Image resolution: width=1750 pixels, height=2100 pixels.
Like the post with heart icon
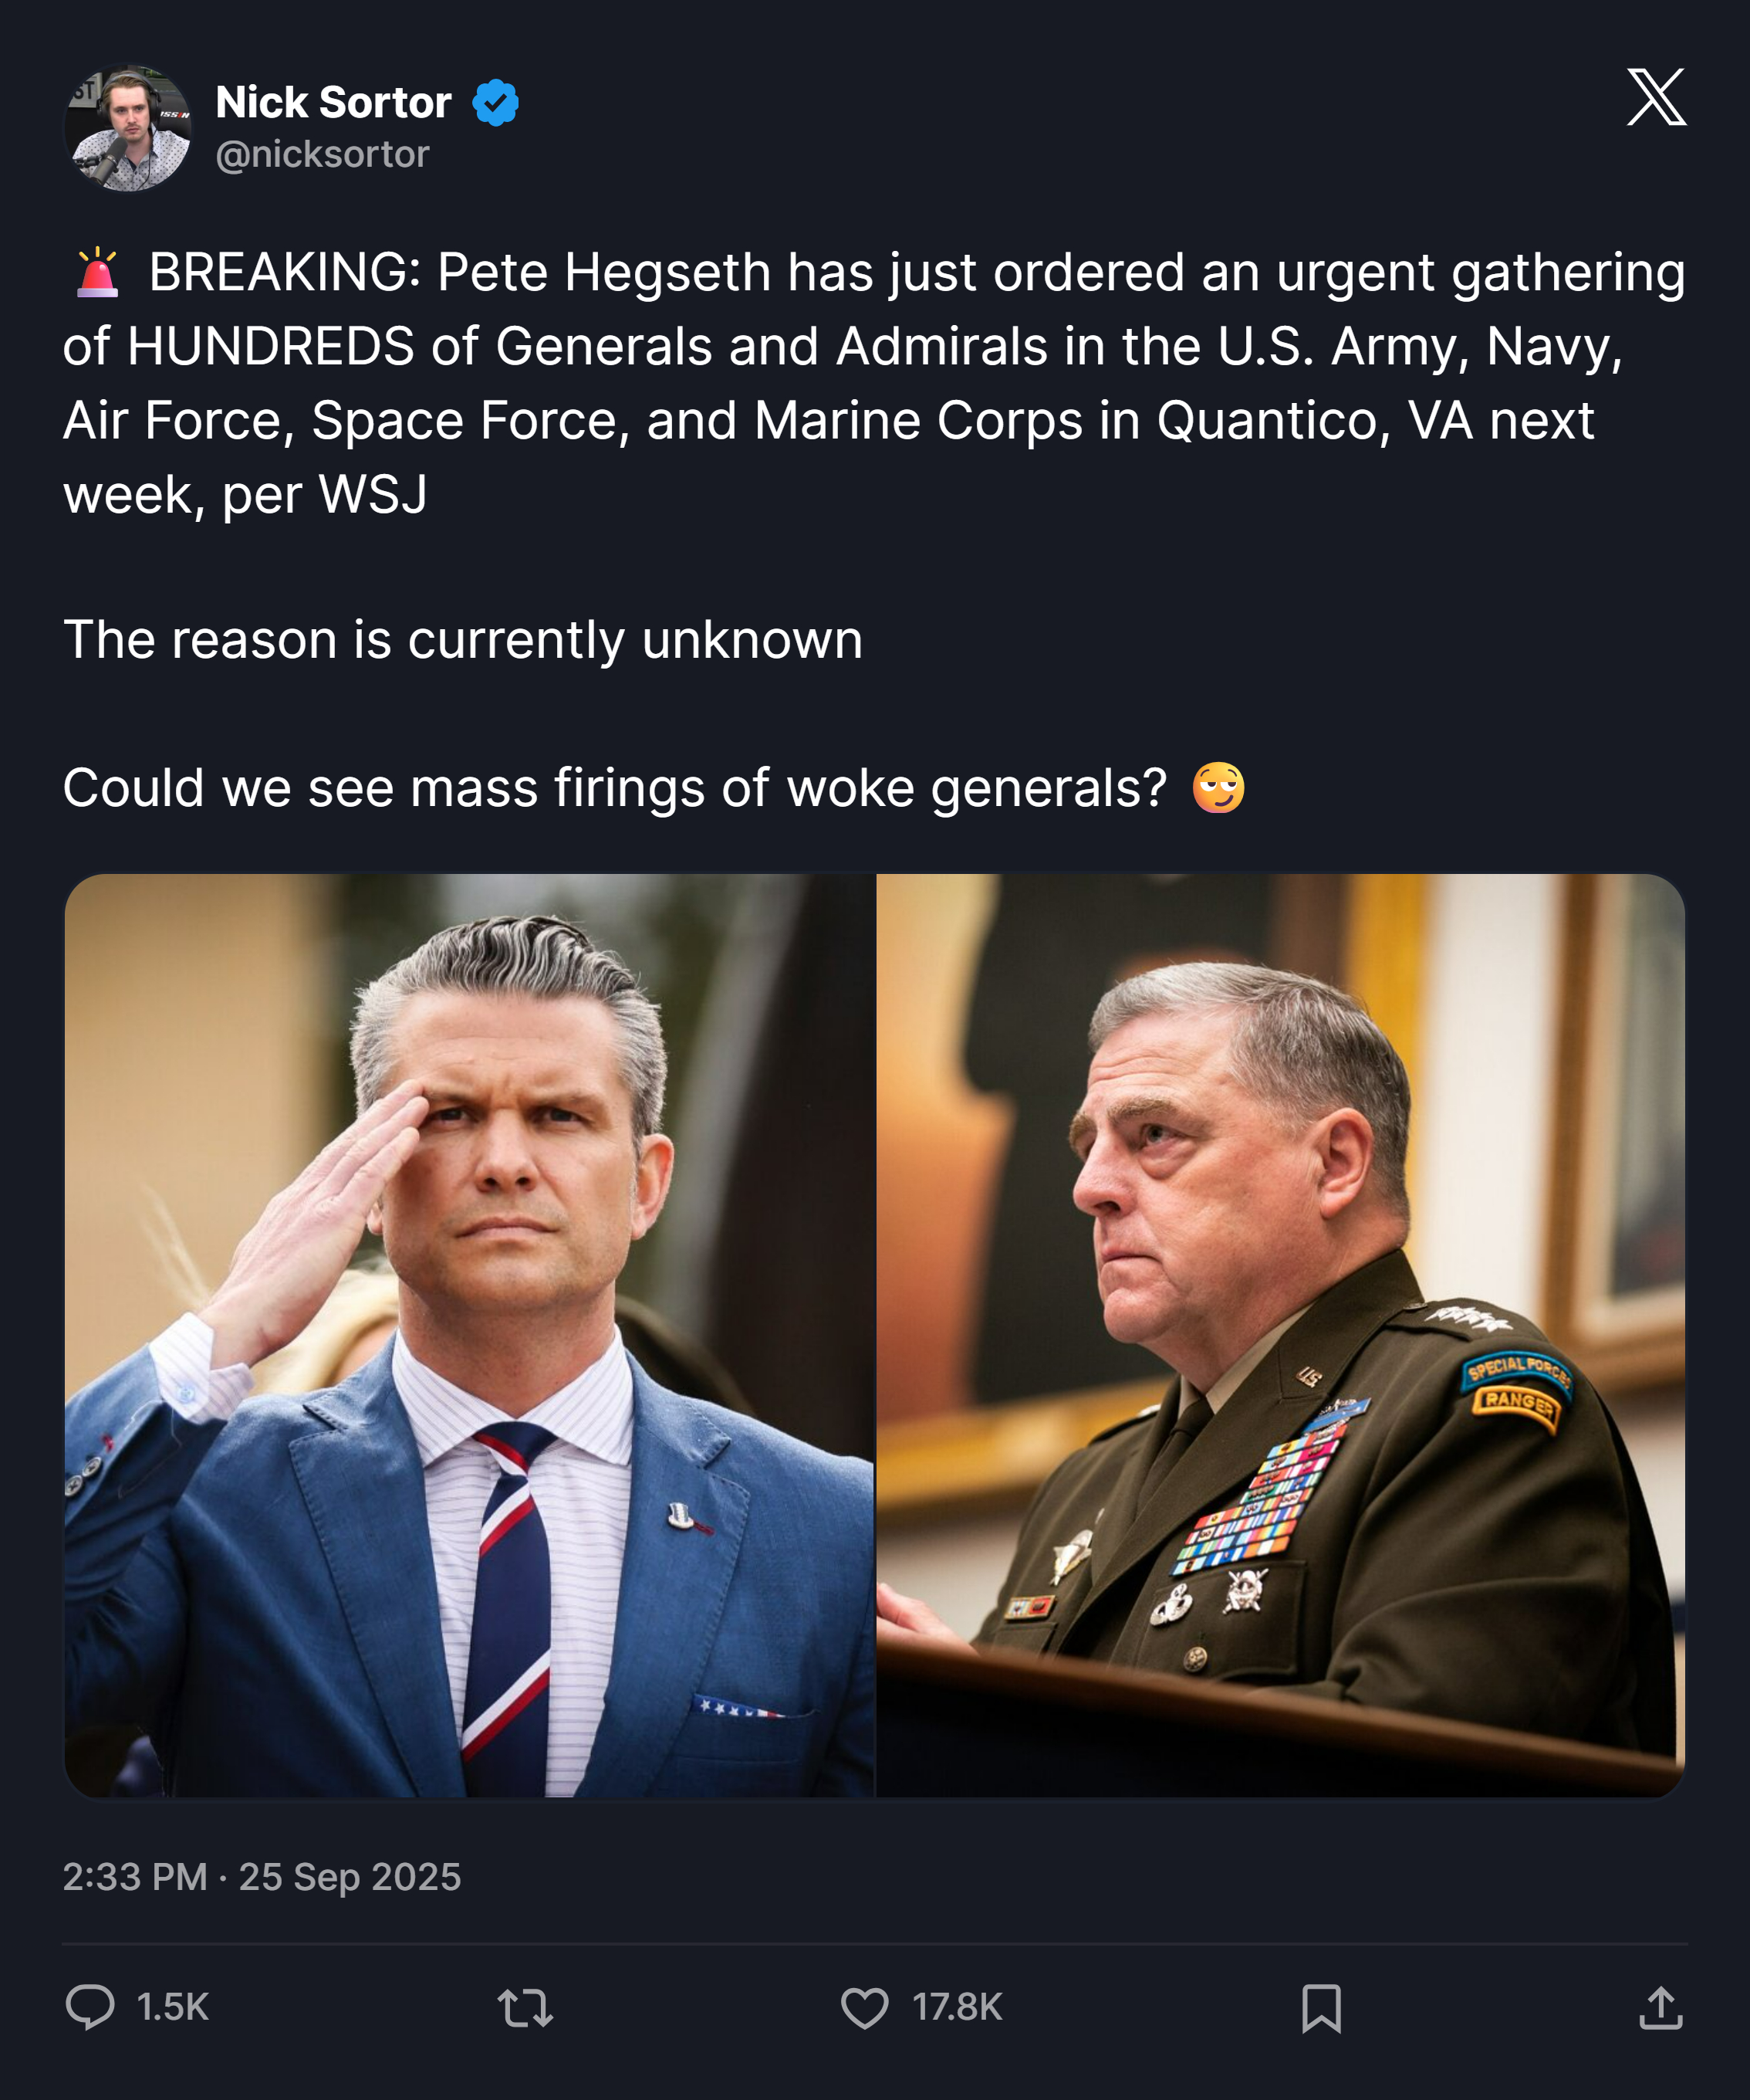864,2007
